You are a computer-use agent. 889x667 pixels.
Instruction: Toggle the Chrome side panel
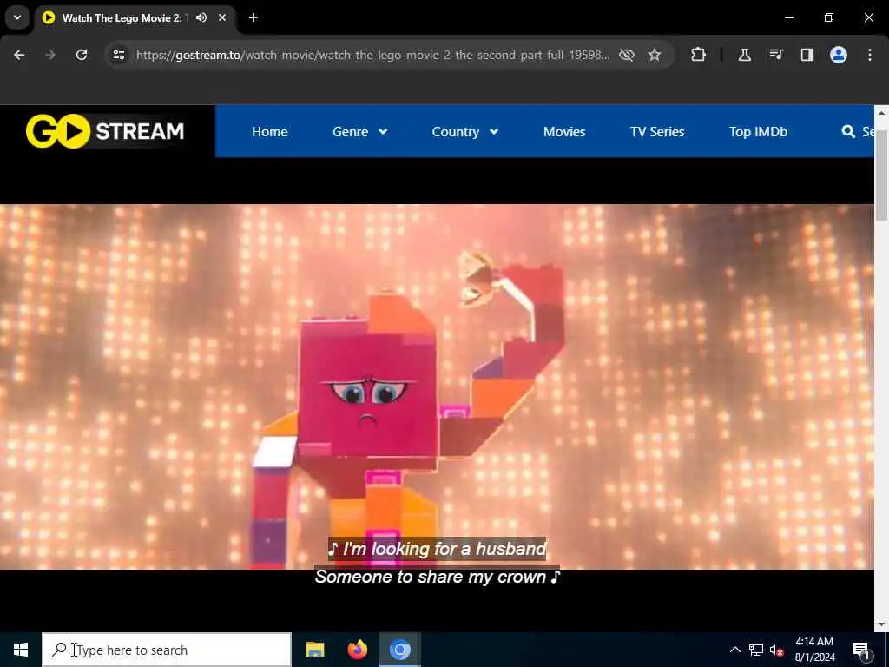(807, 55)
